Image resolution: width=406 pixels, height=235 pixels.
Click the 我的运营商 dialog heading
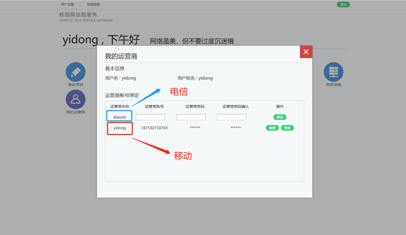[121, 56]
